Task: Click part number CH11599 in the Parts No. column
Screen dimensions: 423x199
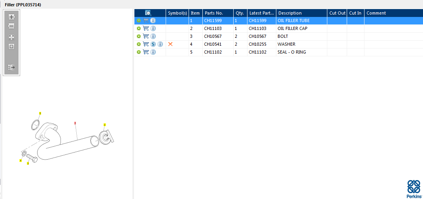Action: click(213, 20)
